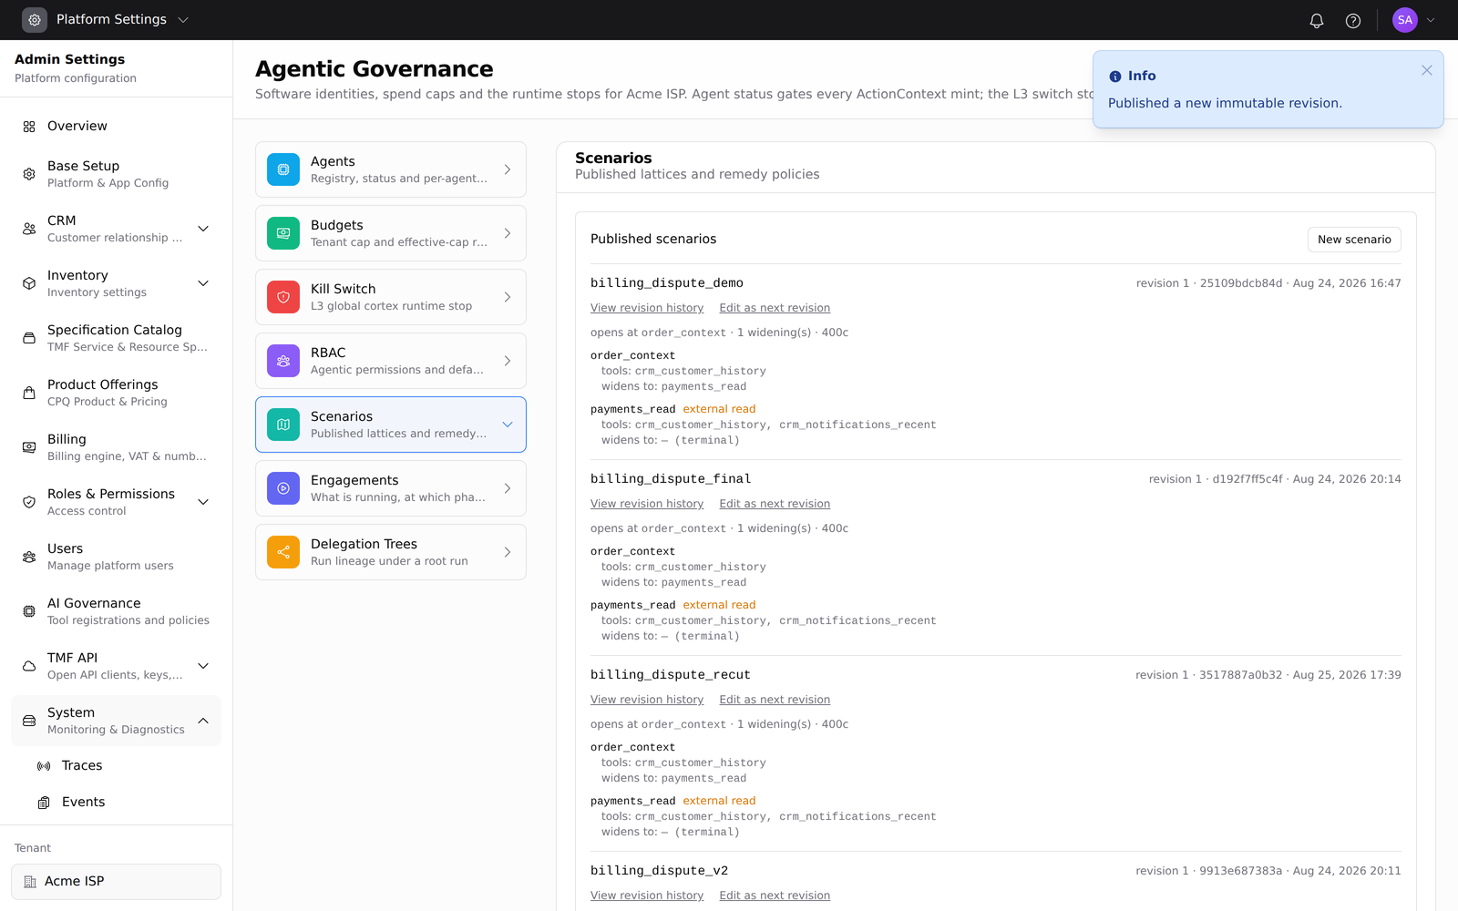The height and width of the screenshot is (911, 1458).
Task: Click the Events clipboard icon
Action: [44, 803]
